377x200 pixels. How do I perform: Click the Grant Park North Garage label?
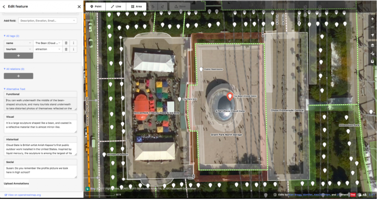226,135
